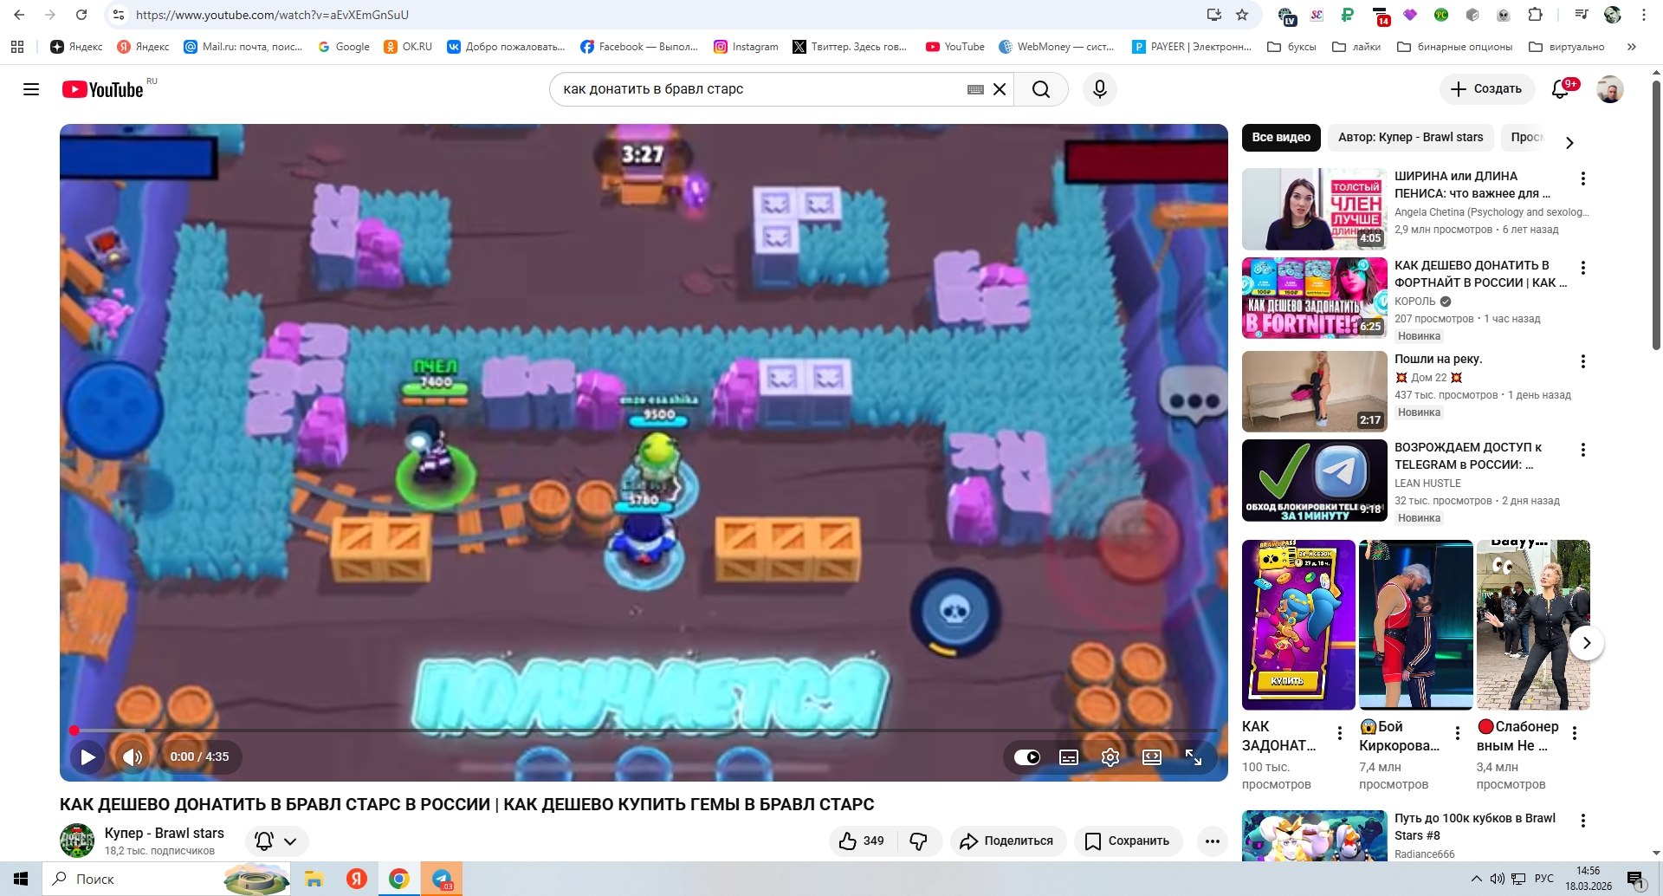1663x896 pixels.
Task: Expand subscription notification options dropdown
Action: pos(277,841)
